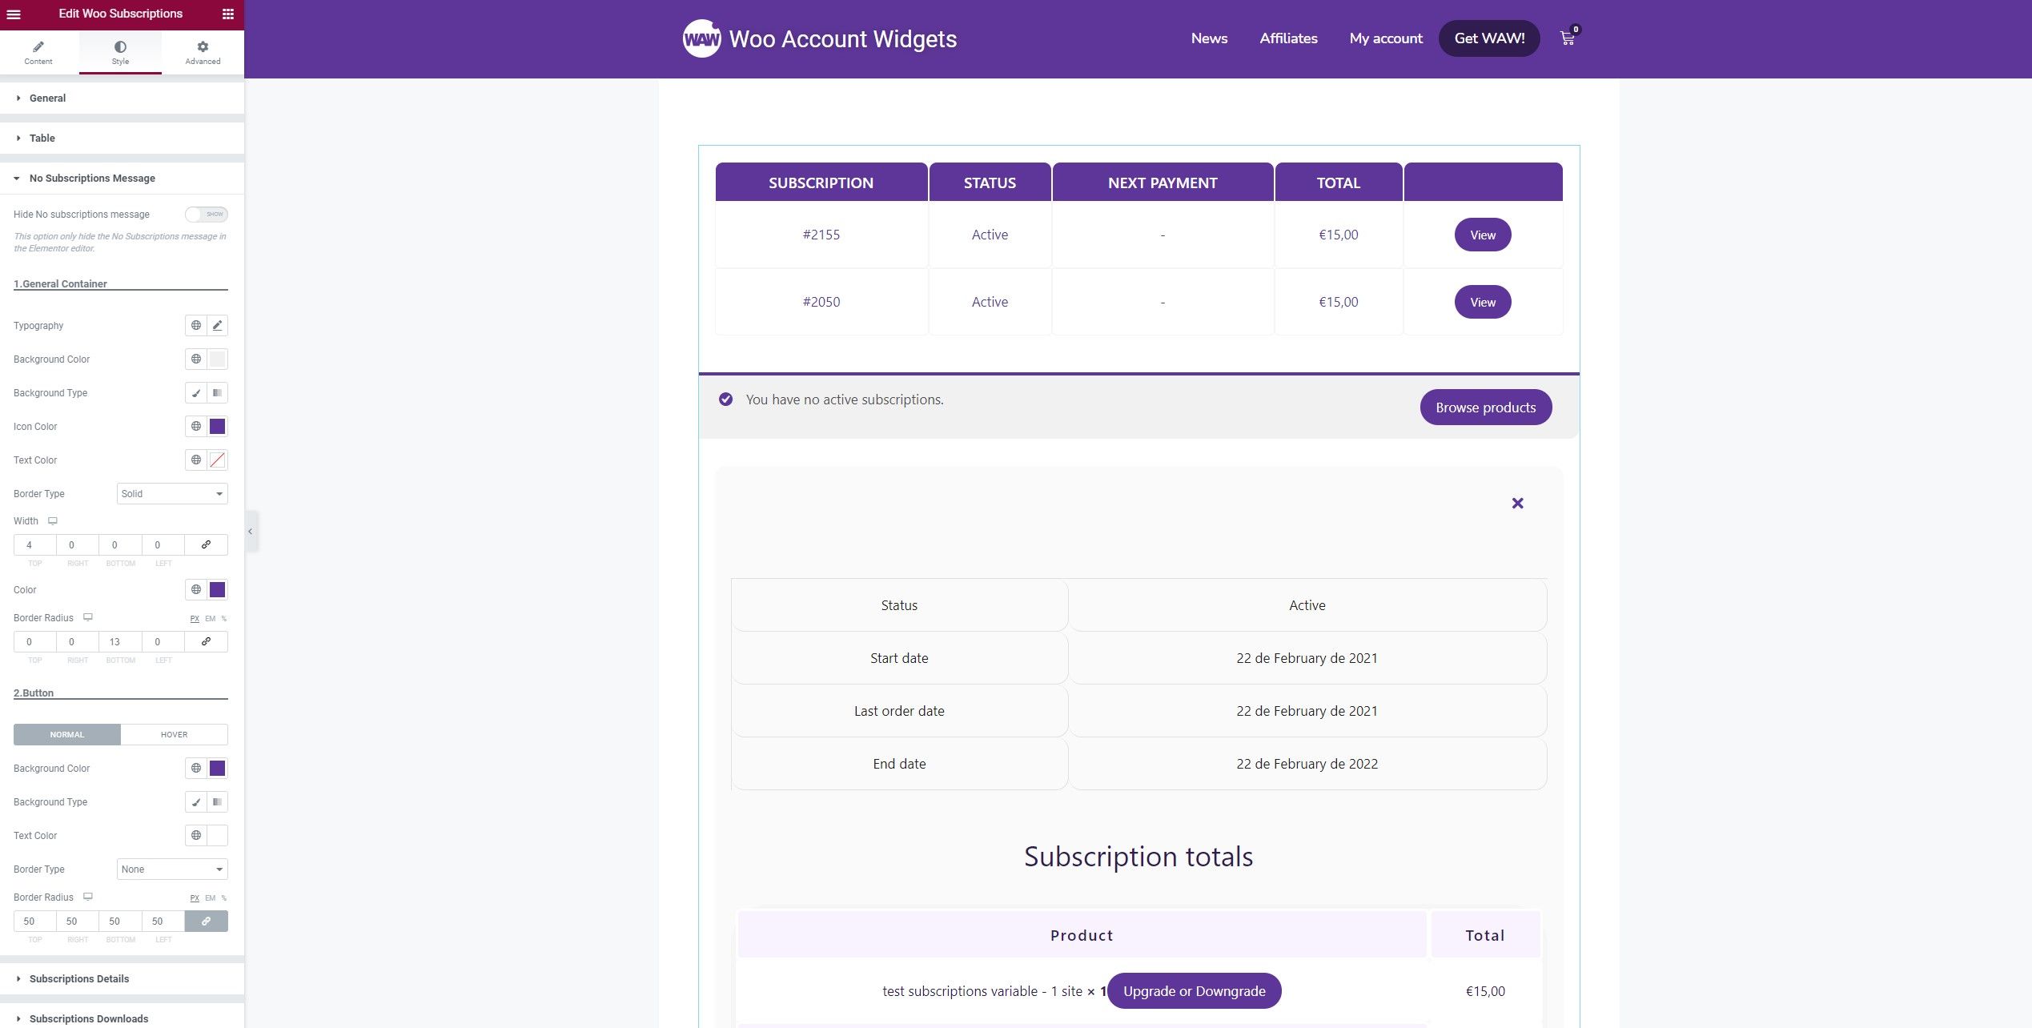Open Button Border Type dropdown showing None
The height and width of the screenshot is (1028, 2032).
(x=172, y=869)
